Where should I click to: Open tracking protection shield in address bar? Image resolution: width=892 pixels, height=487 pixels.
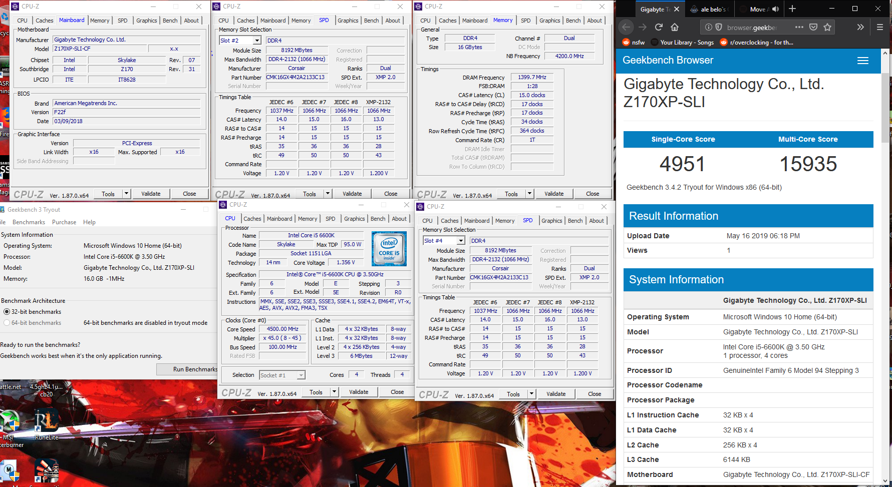click(x=718, y=27)
